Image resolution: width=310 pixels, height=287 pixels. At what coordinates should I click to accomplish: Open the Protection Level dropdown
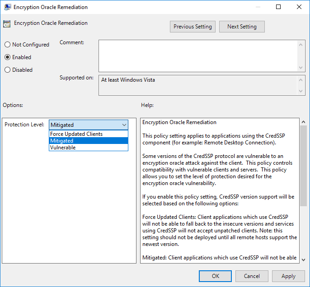[89, 125]
